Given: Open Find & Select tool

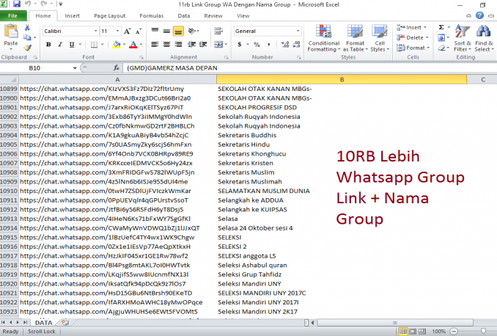Looking at the screenshot, I should click(x=484, y=38).
